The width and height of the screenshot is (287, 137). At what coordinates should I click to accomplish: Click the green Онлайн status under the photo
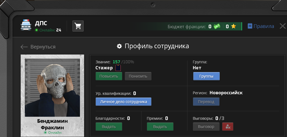(53, 133)
